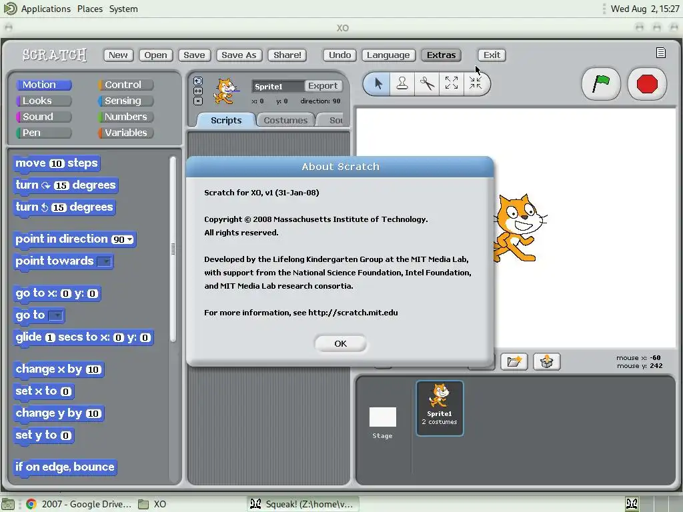The height and width of the screenshot is (512, 683).
Task: Switch to Google Drive Chrome taskbar window
Action: (79, 504)
